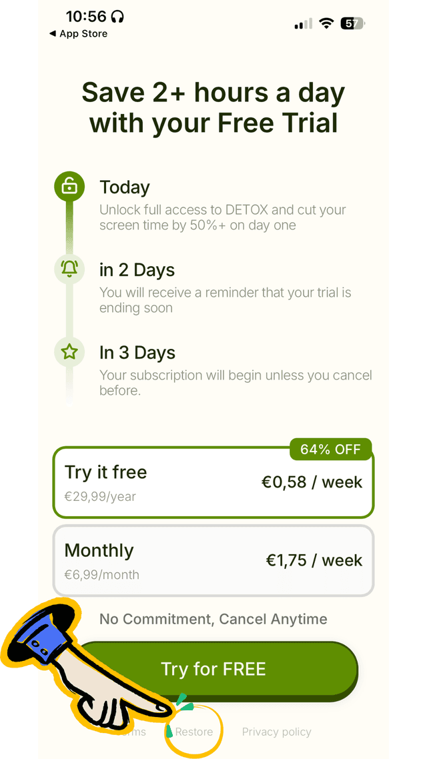Tap the 'No Commitment, Cancel Anytime' text

tap(213, 619)
